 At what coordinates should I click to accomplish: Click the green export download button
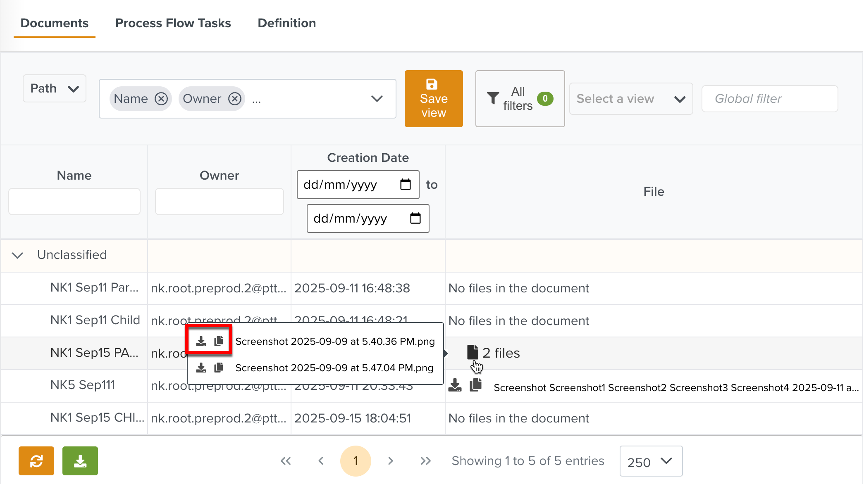(80, 461)
